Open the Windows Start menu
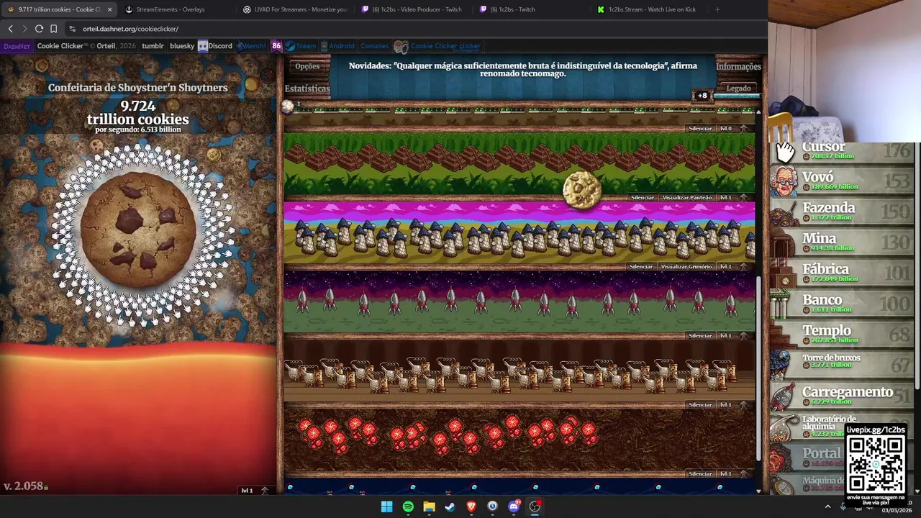 (x=386, y=506)
